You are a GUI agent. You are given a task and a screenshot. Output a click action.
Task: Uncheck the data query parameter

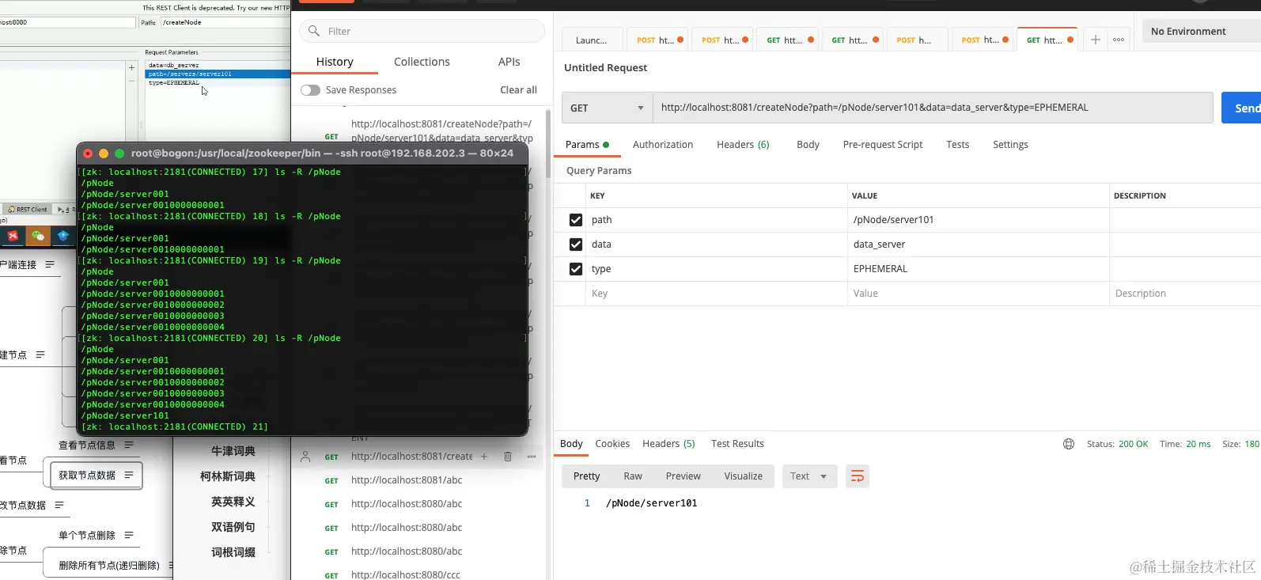[576, 245]
